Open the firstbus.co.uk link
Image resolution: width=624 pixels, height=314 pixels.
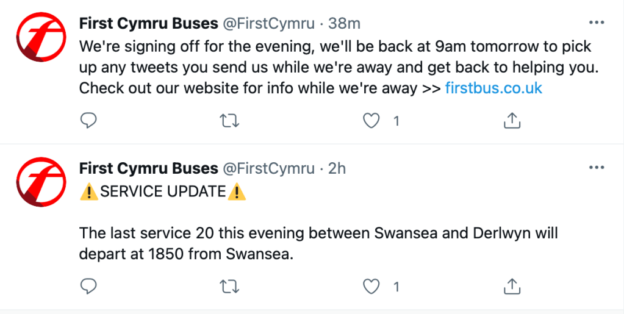(493, 88)
